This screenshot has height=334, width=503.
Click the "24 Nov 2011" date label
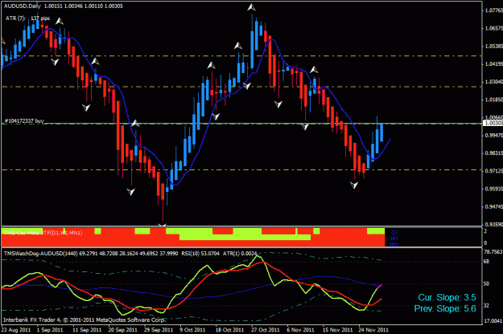[x=373, y=329]
